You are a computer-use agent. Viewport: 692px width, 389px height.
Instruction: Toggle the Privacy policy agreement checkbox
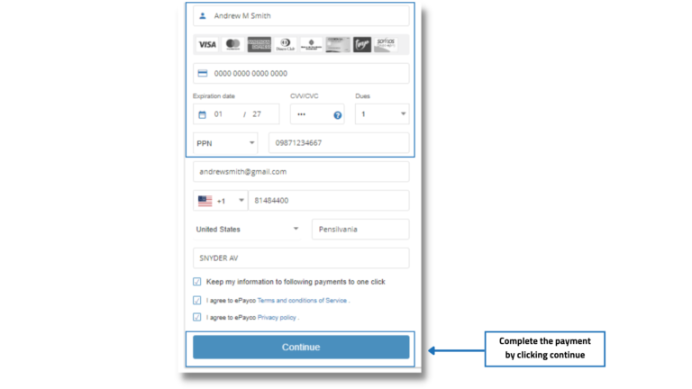(x=197, y=318)
